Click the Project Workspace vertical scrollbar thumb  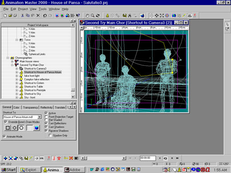click(x=73, y=90)
